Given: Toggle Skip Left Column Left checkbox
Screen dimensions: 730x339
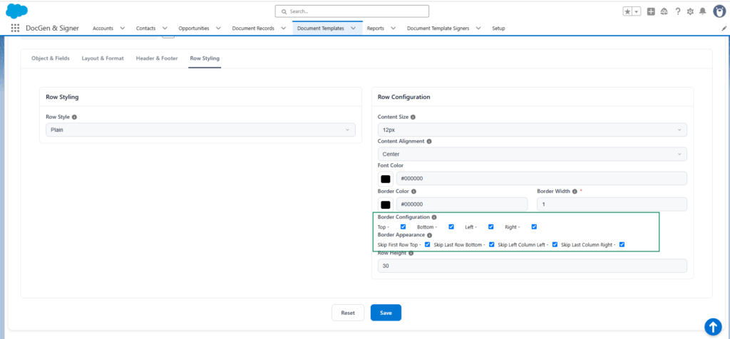Looking at the screenshot, I should 555,244.
